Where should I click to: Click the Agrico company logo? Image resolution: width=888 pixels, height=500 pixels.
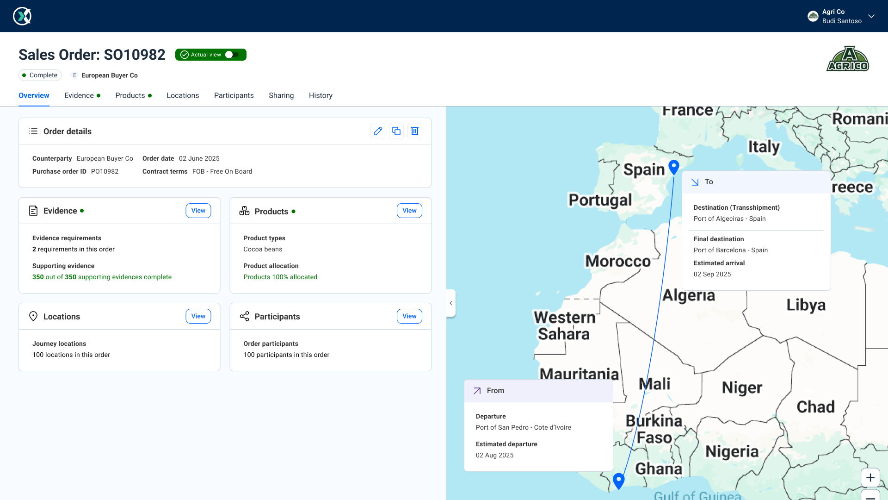(848, 59)
